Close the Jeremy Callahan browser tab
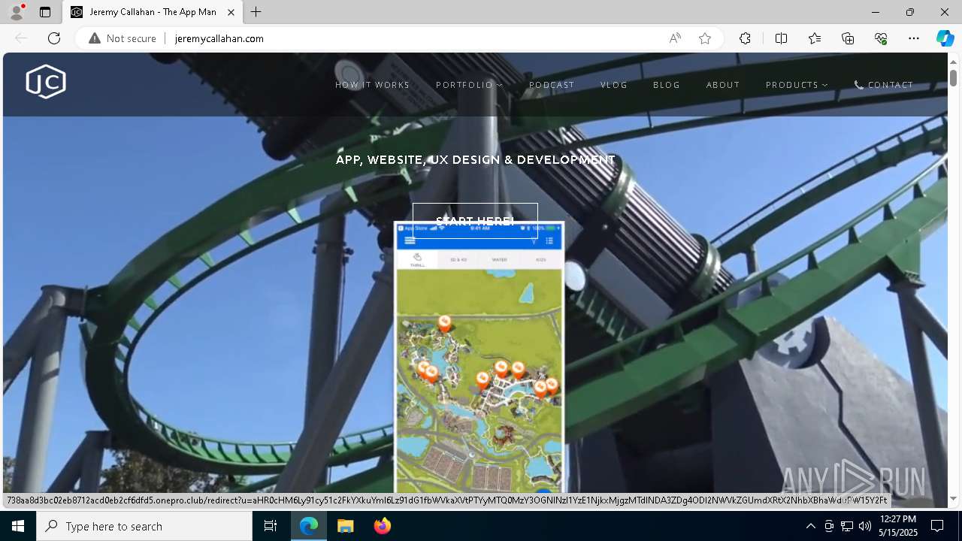This screenshot has width=962, height=541. tap(231, 12)
